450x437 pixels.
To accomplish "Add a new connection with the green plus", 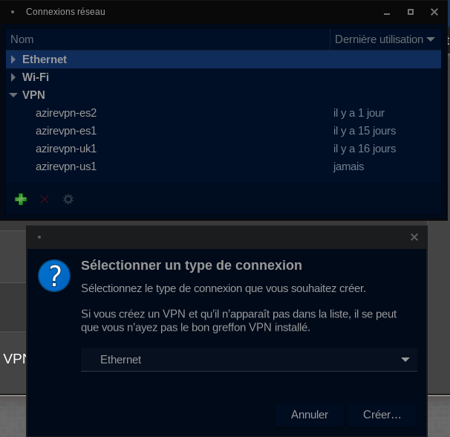I will pyautogui.click(x=21, y=199).
